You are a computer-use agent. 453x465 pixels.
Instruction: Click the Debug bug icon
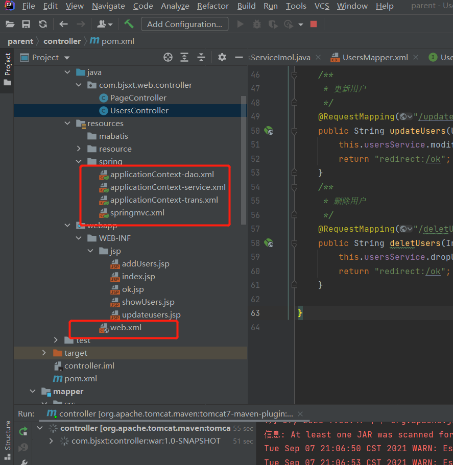pyautogui.click(x=256, y=24)
